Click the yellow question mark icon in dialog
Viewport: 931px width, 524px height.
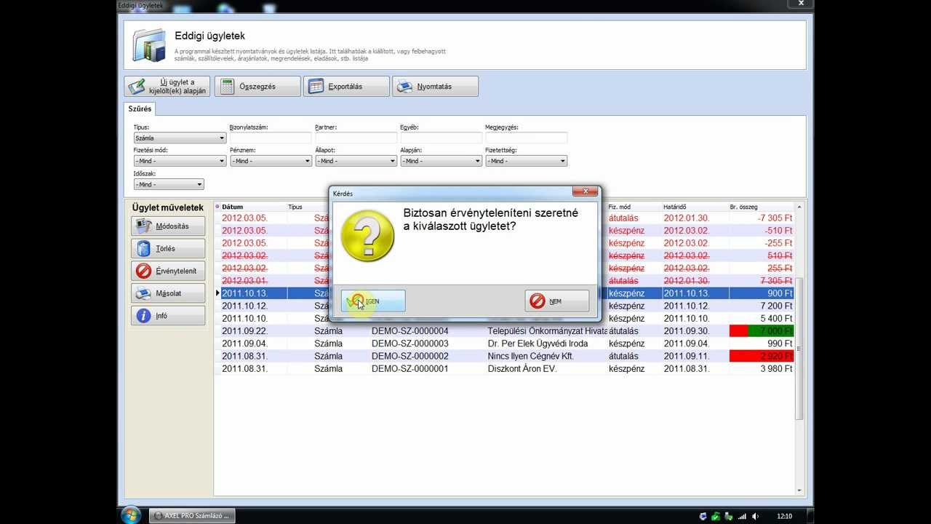367,237
